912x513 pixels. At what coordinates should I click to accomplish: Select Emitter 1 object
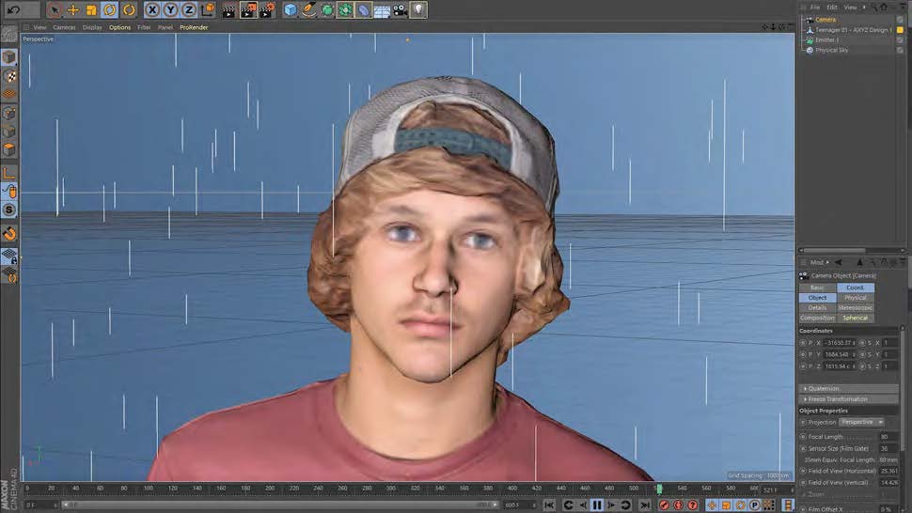point(827,40)
